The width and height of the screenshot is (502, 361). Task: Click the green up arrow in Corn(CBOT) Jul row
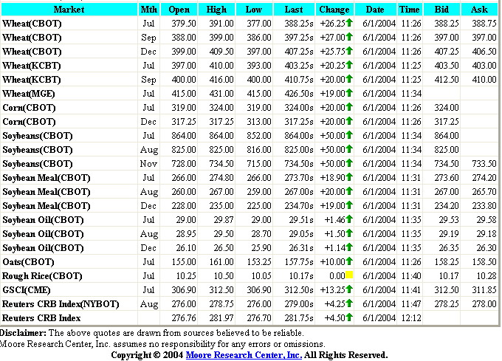tap(349, 106)
